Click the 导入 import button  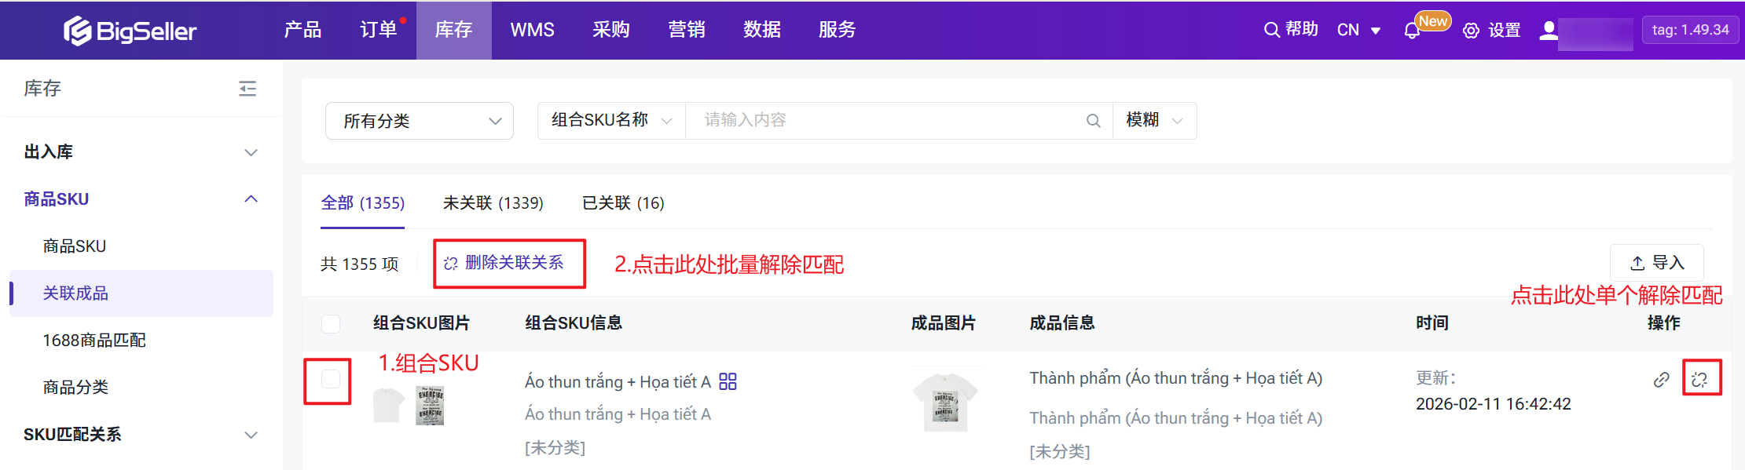(x=1657, y=263)
